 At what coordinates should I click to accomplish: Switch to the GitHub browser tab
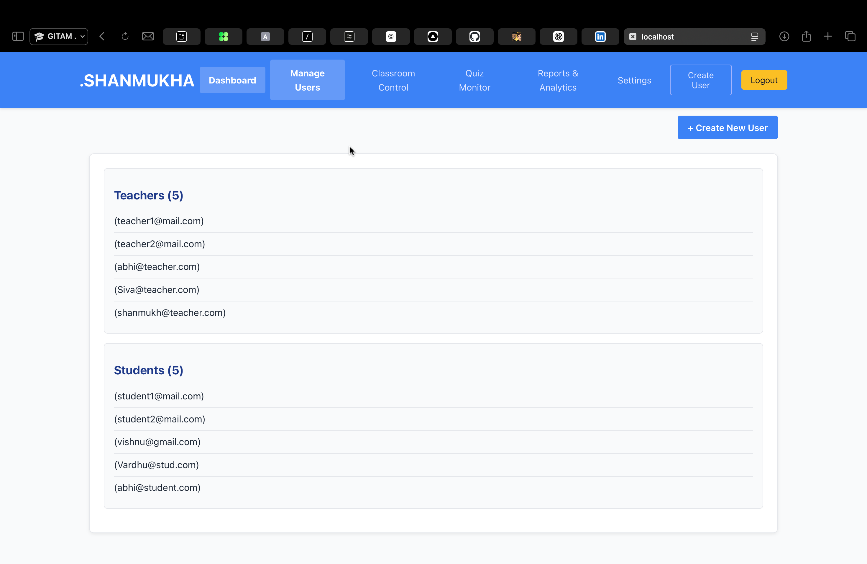coord(474,37)
